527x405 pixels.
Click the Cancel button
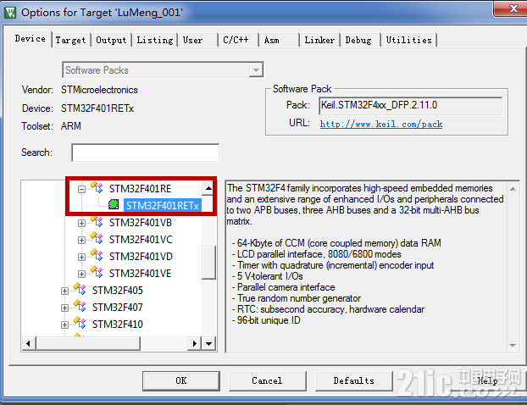coord(268,380)
